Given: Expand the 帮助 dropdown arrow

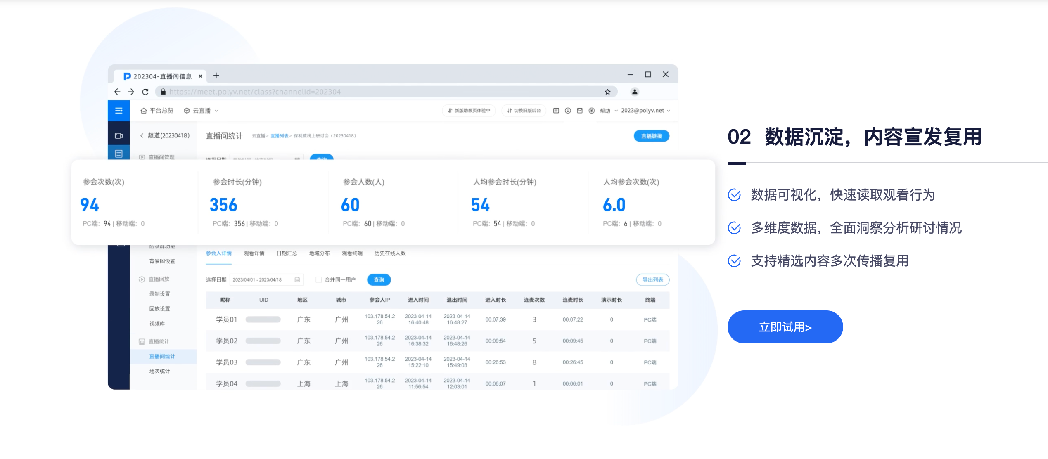Looking at the screenshot, I should (616, 111).
